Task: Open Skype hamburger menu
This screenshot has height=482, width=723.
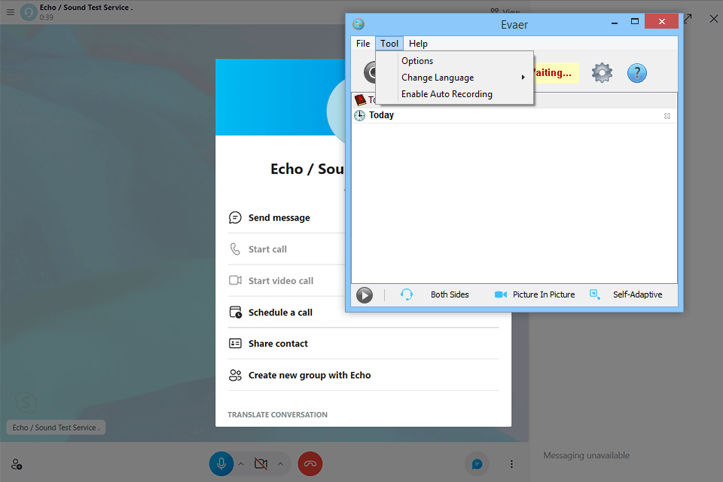Action: 11,12
